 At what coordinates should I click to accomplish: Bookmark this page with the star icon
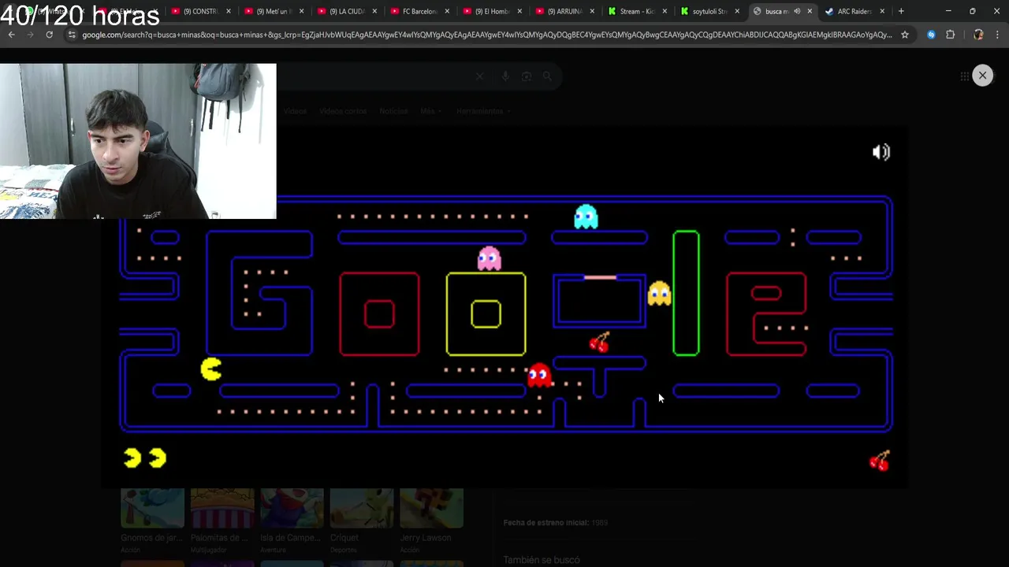pos(905,35)
